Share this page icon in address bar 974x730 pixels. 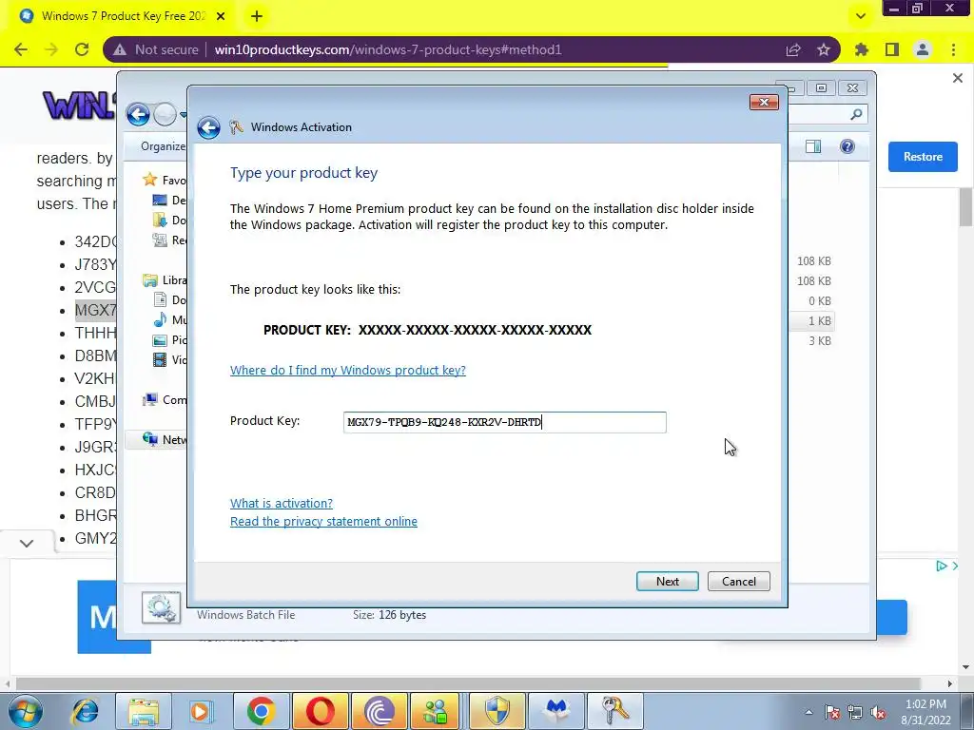point(793,49)
